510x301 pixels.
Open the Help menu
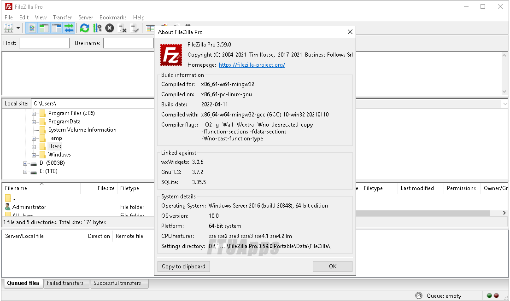139,17
